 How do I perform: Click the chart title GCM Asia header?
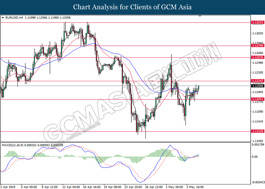(132, 7)
